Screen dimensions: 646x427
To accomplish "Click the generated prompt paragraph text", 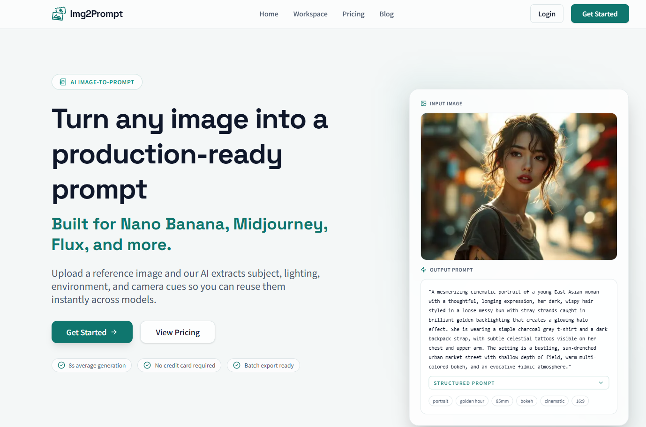I will point(518,329).
